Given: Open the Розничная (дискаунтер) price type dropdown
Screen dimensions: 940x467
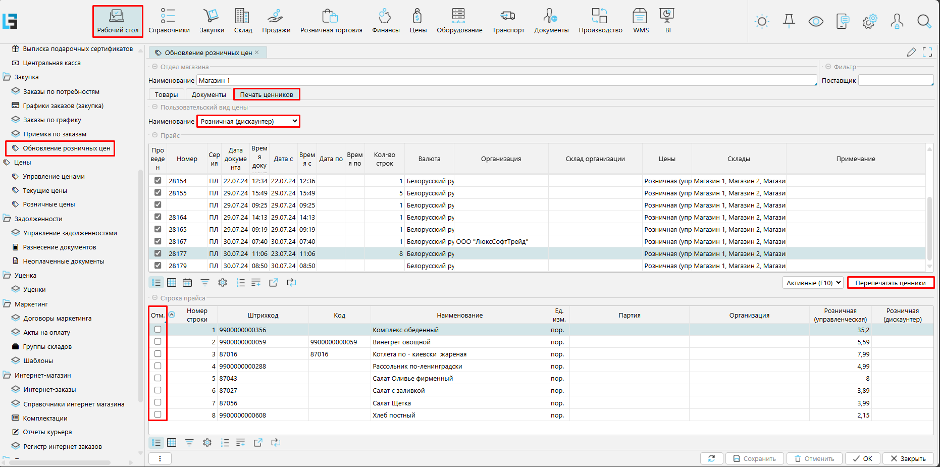Looking at the screenshot, I should [248, 122].
